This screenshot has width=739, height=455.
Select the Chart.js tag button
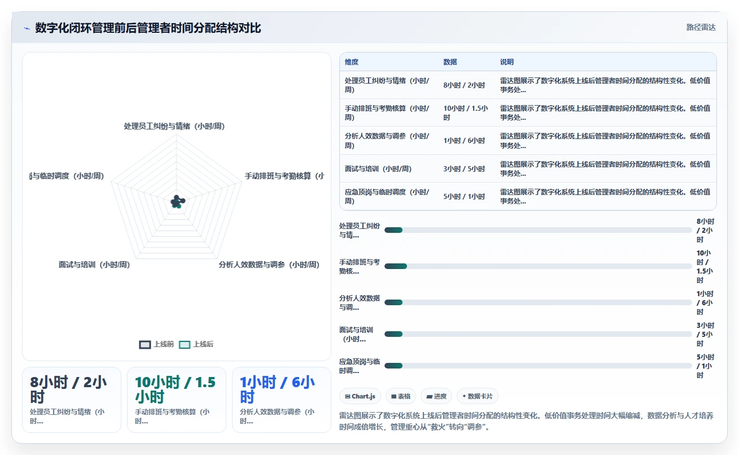point(360,396)
